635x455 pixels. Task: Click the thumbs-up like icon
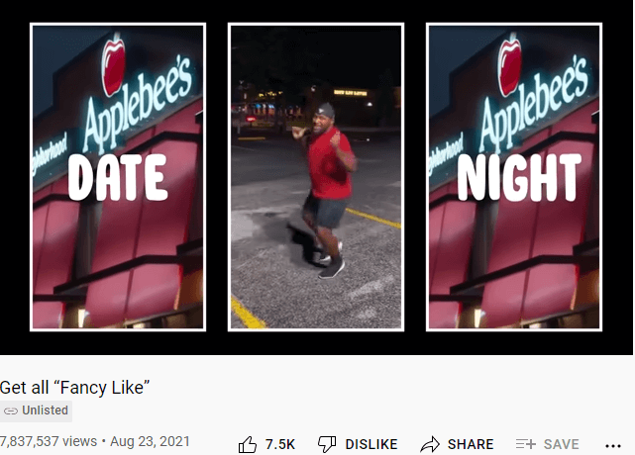(248, 444)
